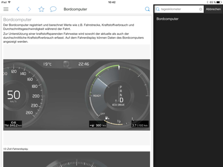Tap the paragraph starting 'Der Bordcomputer registriert'
This screenshot has height=167, width=223.
(x=69, y=27)
